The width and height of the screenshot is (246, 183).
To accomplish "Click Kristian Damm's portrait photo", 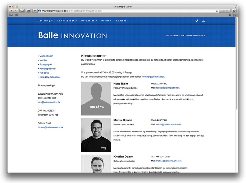I will [x=96, y=164].
